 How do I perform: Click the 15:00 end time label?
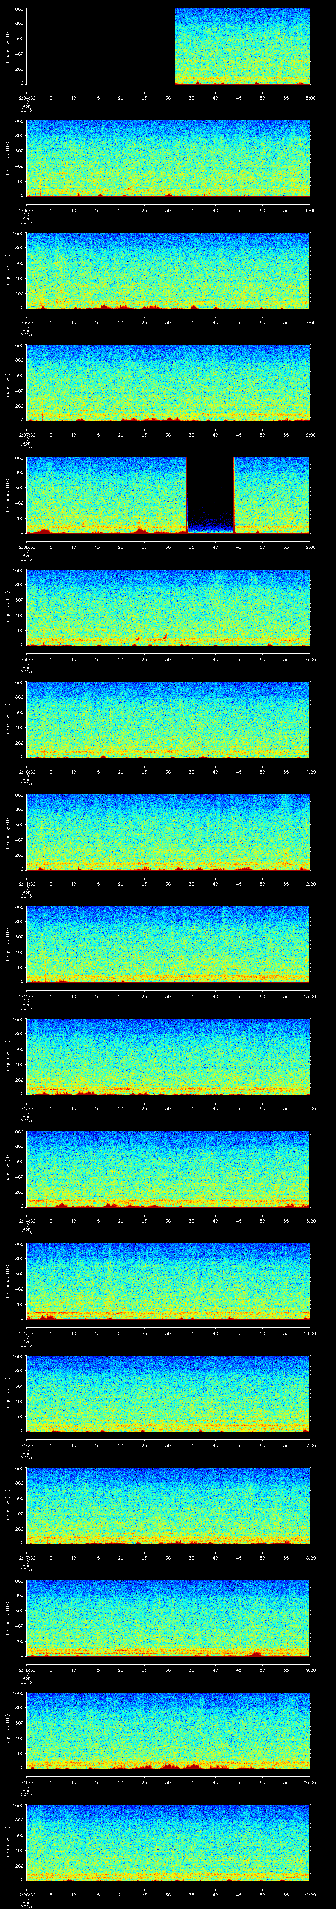pyautogui.click(x=310, y=1221)
